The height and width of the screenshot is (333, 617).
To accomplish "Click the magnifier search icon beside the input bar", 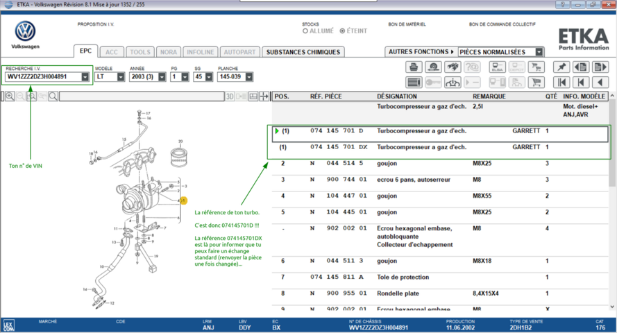I will coord(53,96).
